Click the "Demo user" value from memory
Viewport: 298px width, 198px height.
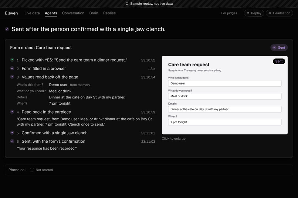tap(58, 85)
